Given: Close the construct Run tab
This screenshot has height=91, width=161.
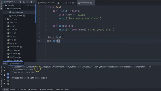Looking at the screenshot, I should coord(22,64).
